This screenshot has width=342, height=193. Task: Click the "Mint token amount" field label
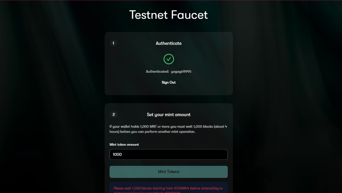point(124,145)
